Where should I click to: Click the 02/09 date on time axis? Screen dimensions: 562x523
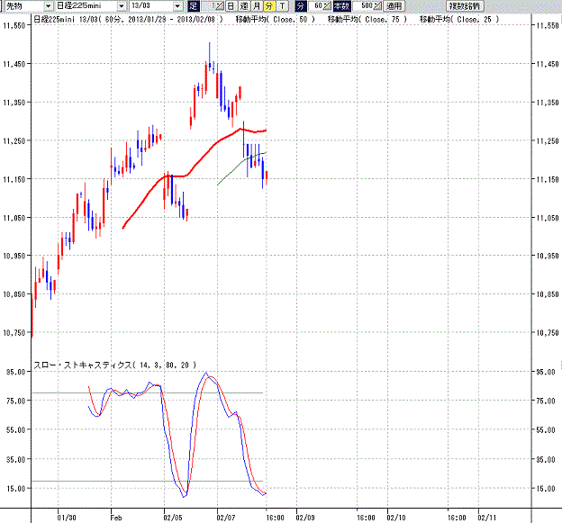click(305, 518)
